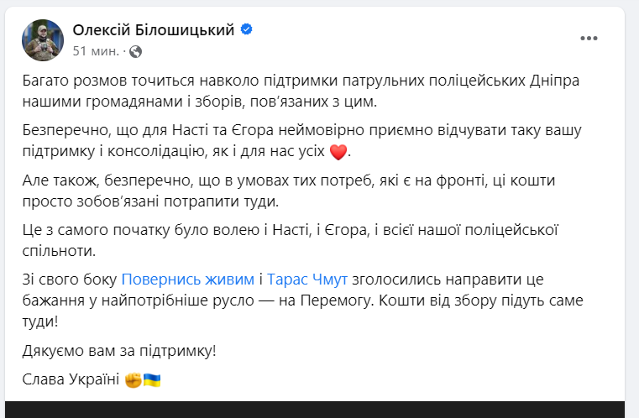Viewport: 639px width, 418px height.
Task: Click the raised fist emoji
Action: (133, 380)
